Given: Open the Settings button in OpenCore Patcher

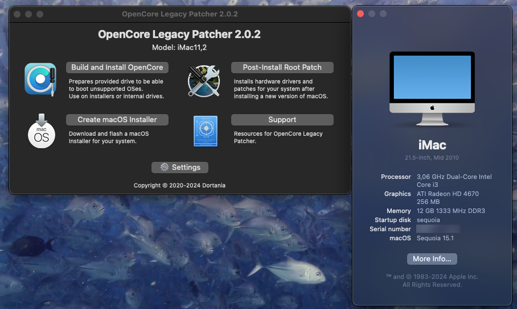Looking at the screenshot, I should (180, 168).
